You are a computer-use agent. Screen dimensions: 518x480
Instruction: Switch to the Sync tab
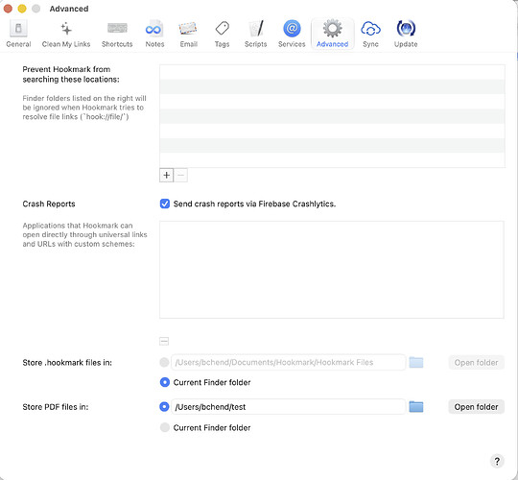[370, 34]
